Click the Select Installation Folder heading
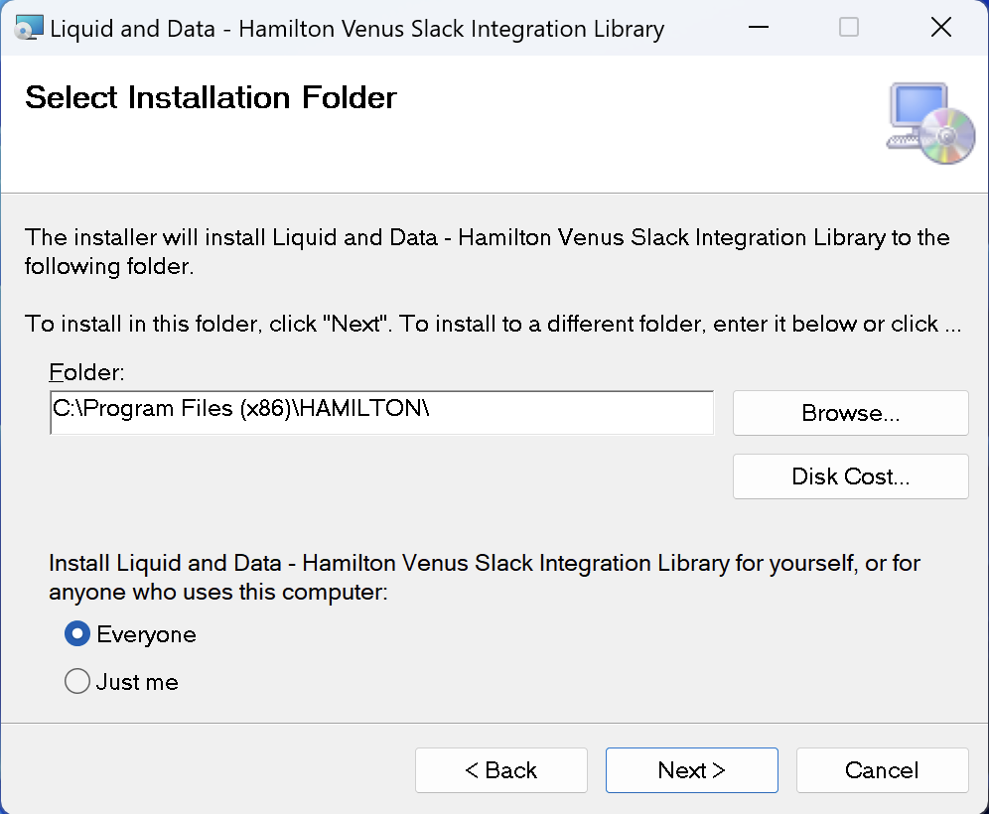This screenshot has height=814, width=989. 211,97
